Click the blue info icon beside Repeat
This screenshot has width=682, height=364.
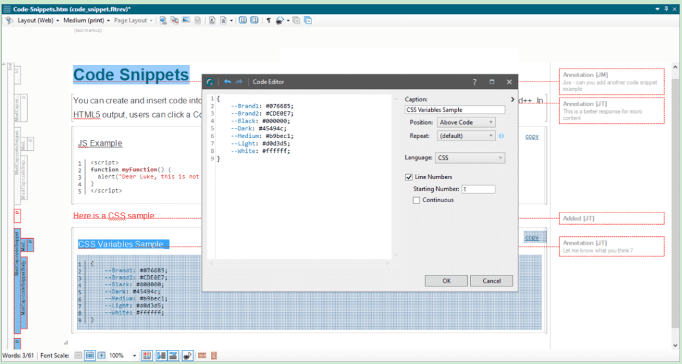point(501,136)
